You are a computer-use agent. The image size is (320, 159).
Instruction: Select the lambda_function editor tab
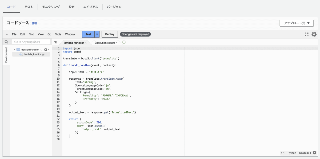pos(74,43)
